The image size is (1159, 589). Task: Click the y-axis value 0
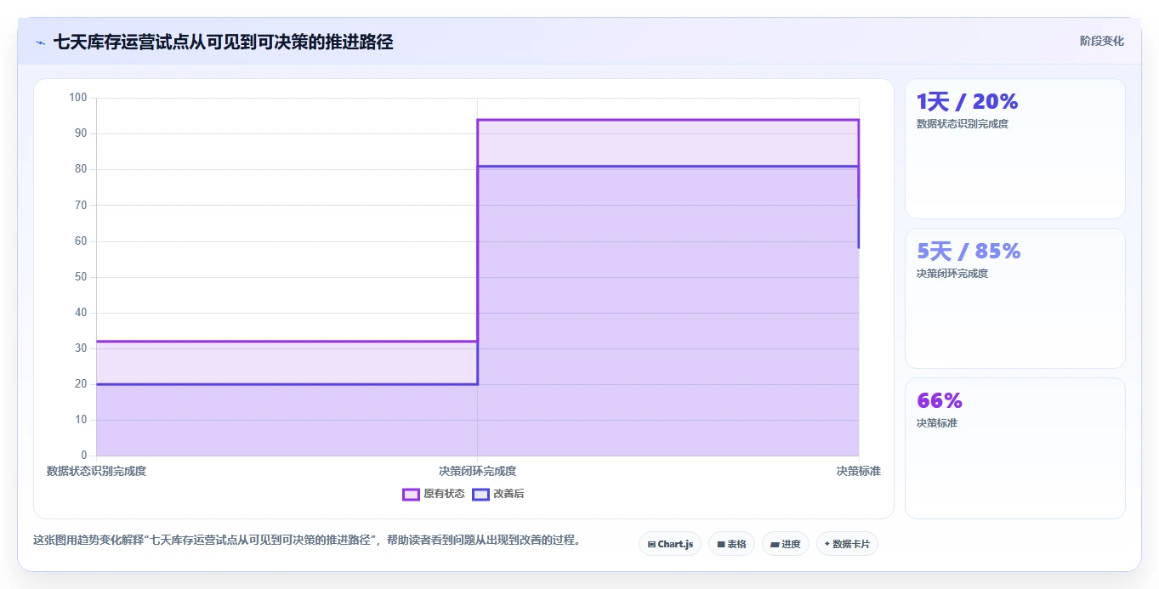click(84, 456)
